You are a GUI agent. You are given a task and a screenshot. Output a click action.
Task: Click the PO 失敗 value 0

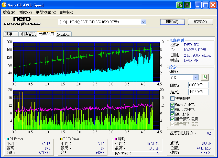coord(158,154)
